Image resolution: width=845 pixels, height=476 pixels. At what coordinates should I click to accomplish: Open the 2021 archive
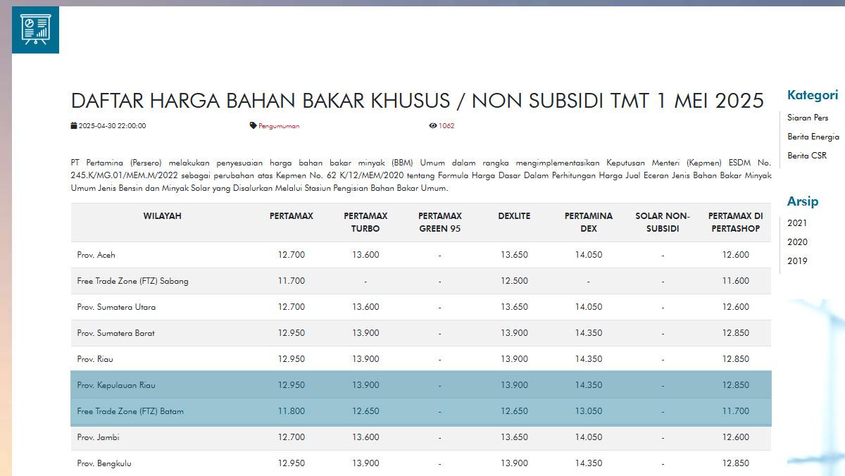pos(798,223)
